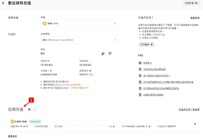
Task: Open the FAQ link about buying crypto on Binance
Action: click(x=161, y=88)
